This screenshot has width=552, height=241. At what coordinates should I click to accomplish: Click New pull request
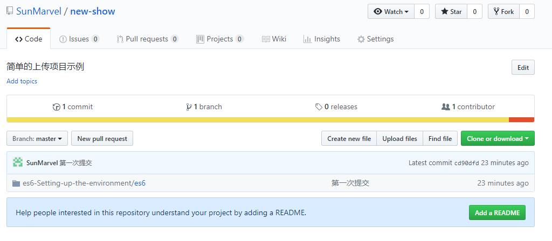102,138
